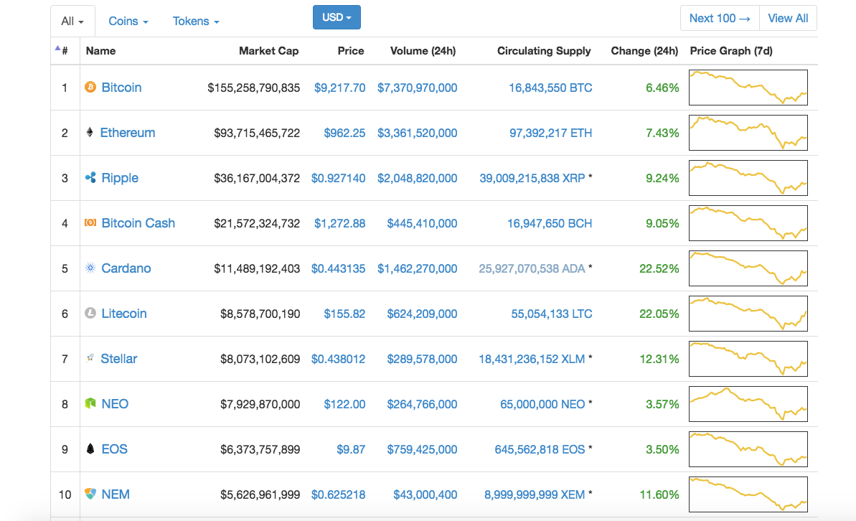Open the Stellar coin page

(119, 359)
